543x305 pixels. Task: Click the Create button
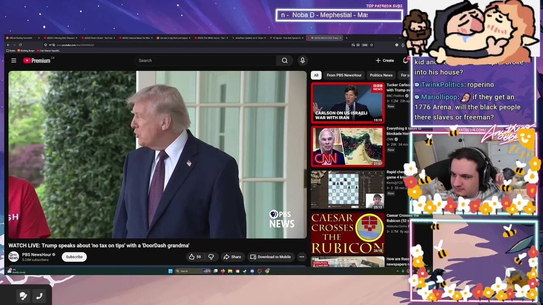pos(385,61)
